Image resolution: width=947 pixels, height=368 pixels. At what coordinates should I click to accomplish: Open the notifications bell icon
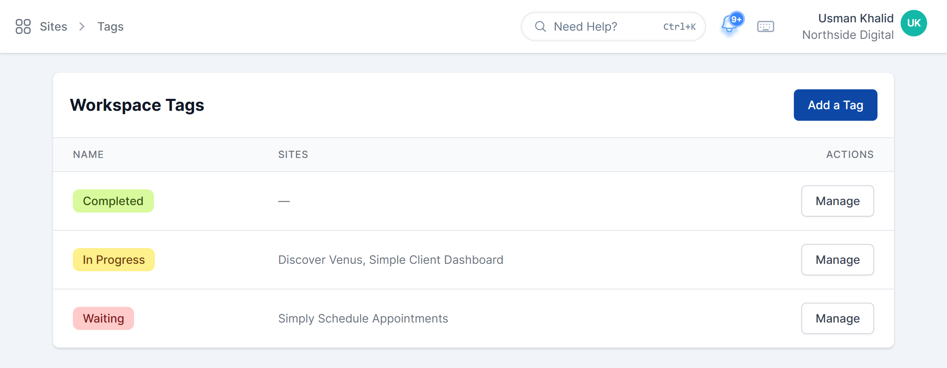coord(729,25)
